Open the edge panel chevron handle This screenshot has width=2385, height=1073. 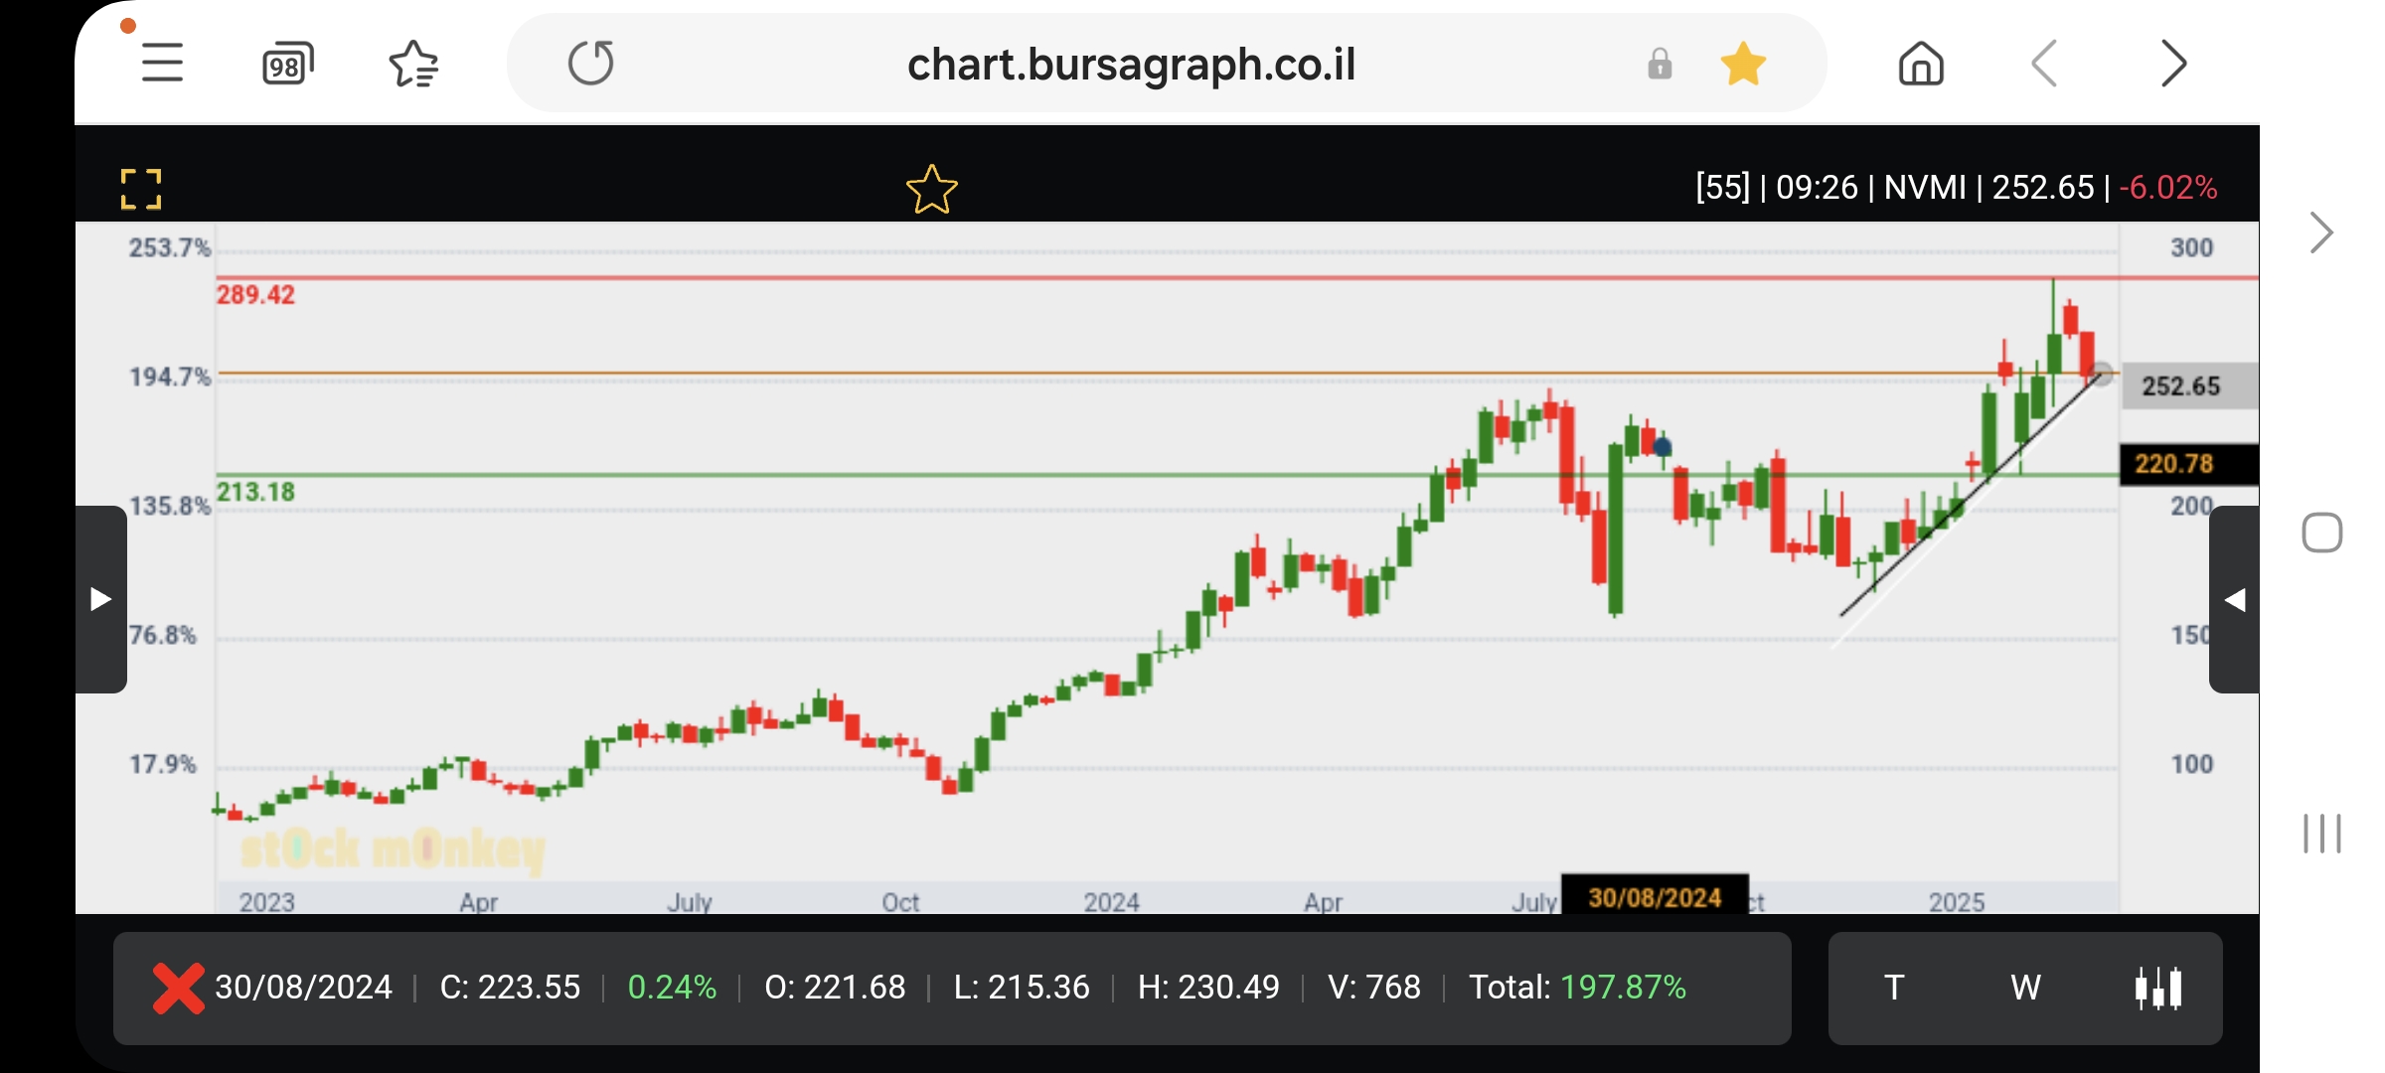2321,233
